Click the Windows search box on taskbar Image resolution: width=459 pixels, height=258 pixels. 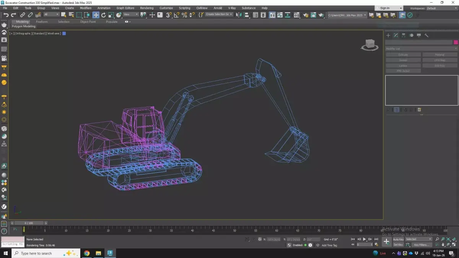click(x=46, y=253)
